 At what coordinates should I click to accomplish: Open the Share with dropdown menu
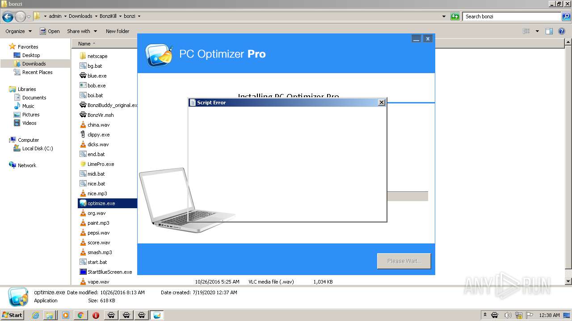82,31
